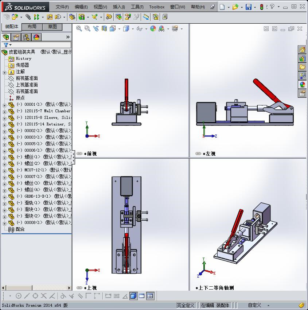Open the View Orientation dropdown arrow
The height and width of the screenshot is (310, 308).
click(x=119, y=29)
